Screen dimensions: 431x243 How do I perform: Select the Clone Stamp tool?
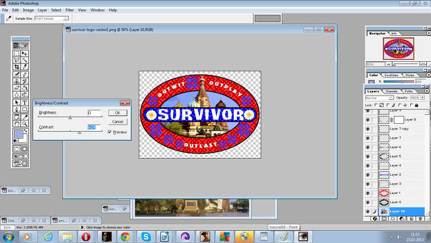17,81
